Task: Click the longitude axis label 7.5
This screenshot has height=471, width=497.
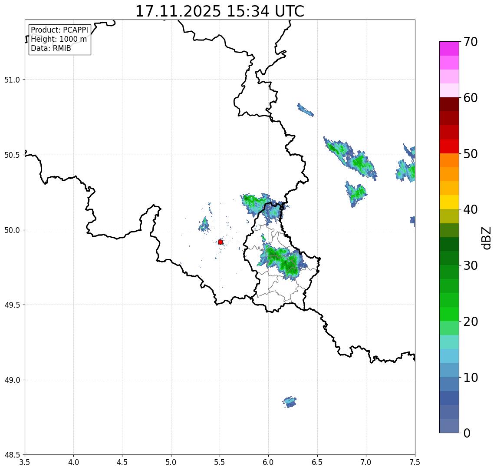Action: tap(415, 462)
